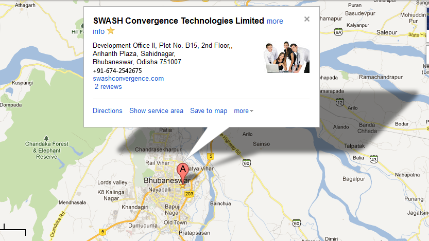Open the business team photo thumbnail
Screen dimensions: 429x241
pos(287,57)
